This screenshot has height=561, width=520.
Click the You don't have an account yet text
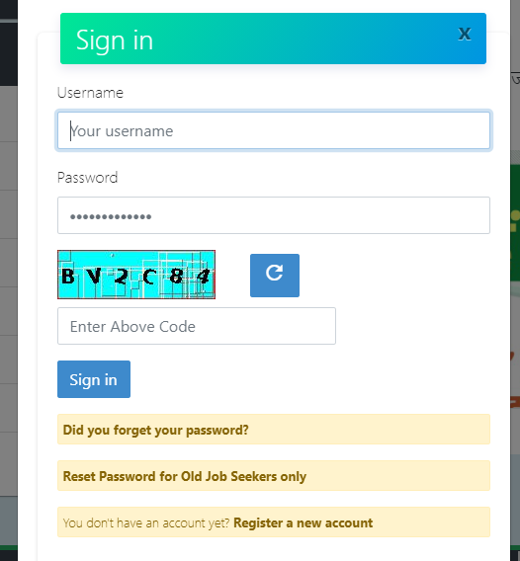point(146,522)
